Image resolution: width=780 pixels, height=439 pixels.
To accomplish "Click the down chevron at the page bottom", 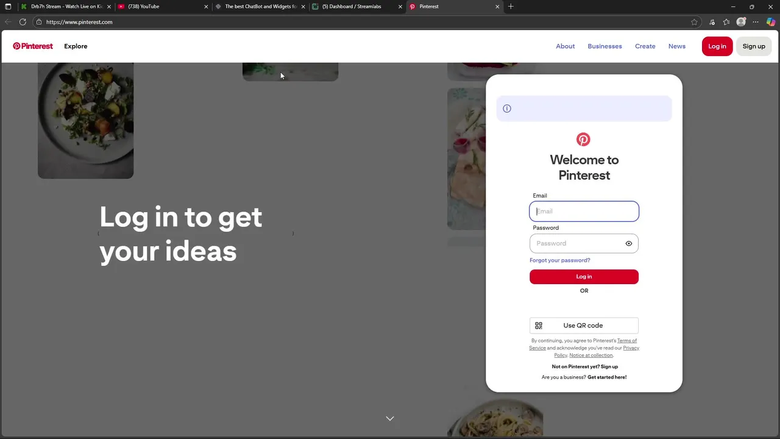I will 390,418.
